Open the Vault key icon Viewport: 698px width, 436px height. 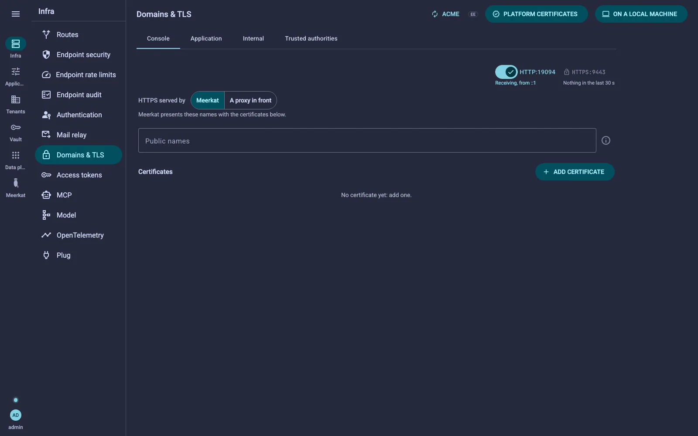(x=16, y=127)
